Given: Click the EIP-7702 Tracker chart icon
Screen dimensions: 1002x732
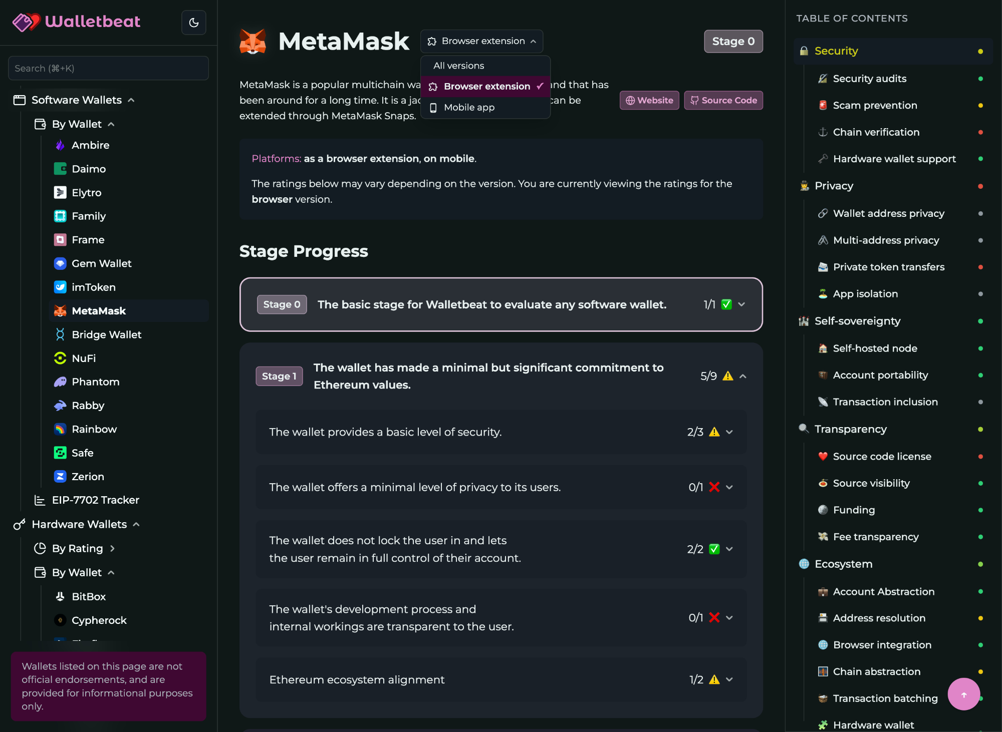Looking at the screenshot, I should [40, 500].
